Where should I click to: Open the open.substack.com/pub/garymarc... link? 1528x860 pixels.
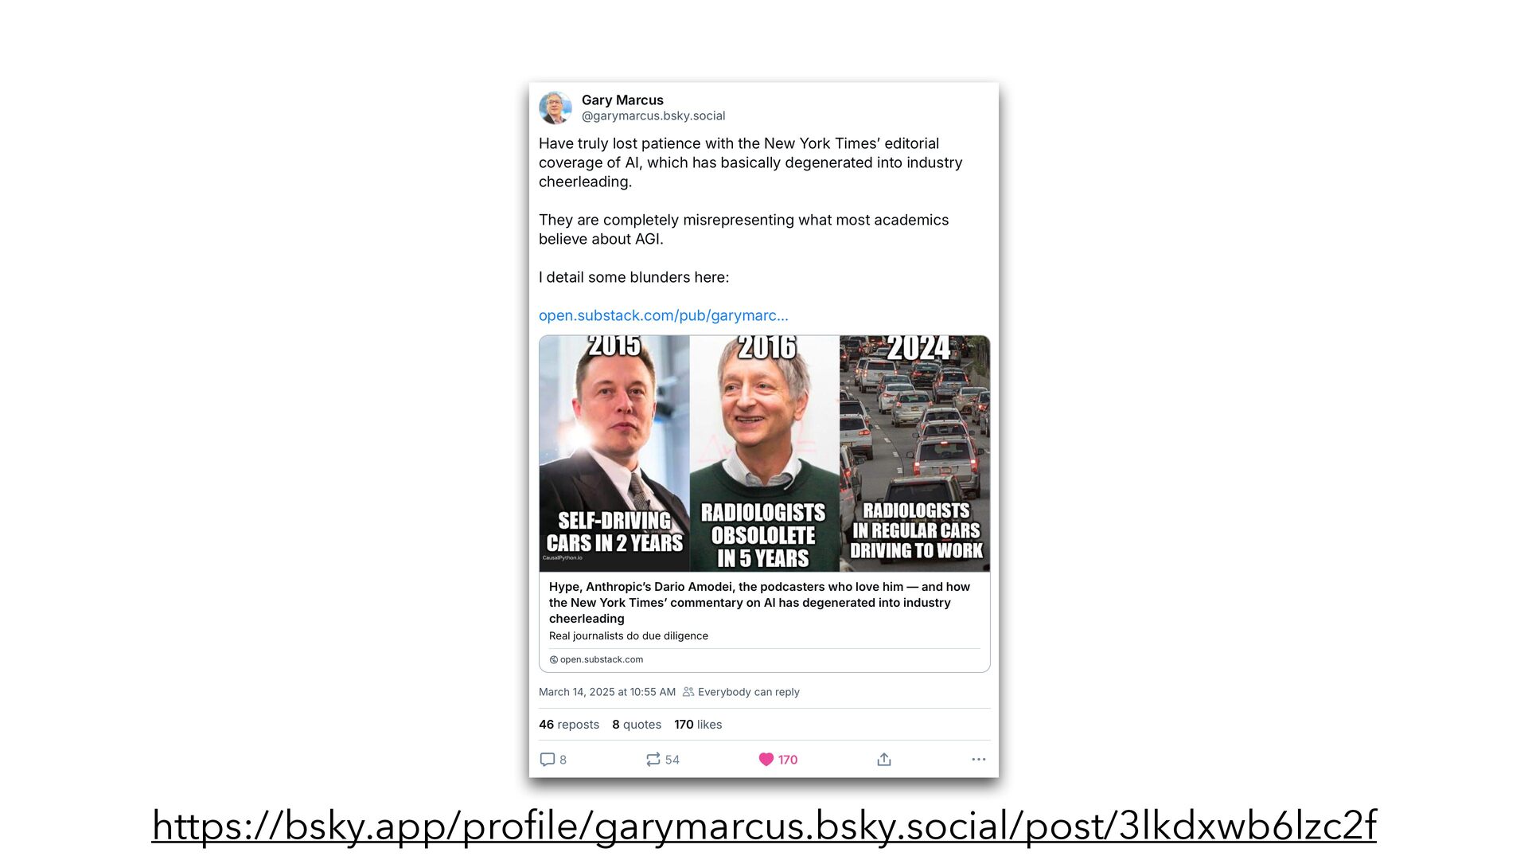664,315
